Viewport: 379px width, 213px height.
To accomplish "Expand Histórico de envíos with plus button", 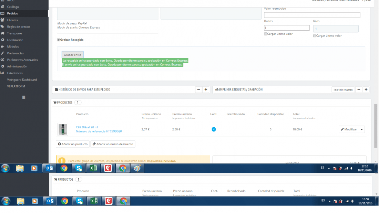I will pos(206,89).
